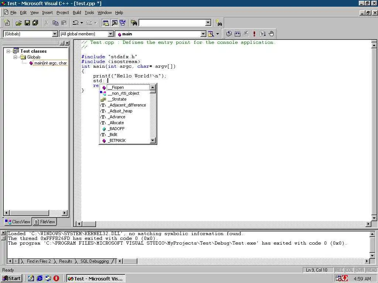The image size is (378, 283).
Task: Collapse the Test classes tree node
Action: [x=8, y=51]
